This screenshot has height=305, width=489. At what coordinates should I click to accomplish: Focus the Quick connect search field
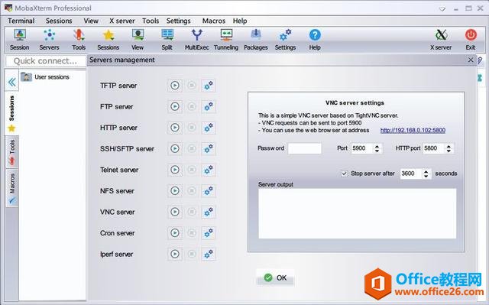tap(46, 61)
